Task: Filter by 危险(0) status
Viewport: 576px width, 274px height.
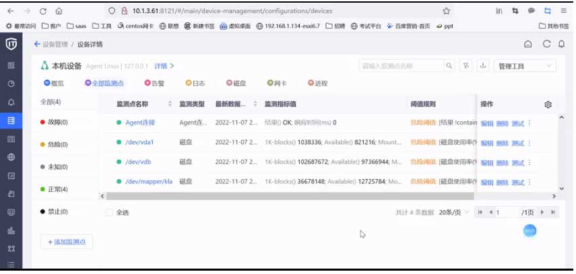Action: pos(54,144)
